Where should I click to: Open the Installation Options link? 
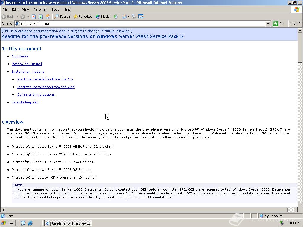(28, 72)
